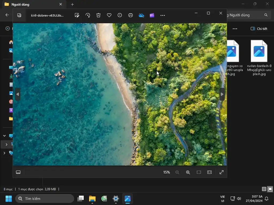
Task: Delete the photo using the trash icon
Action: pos(98,15)
